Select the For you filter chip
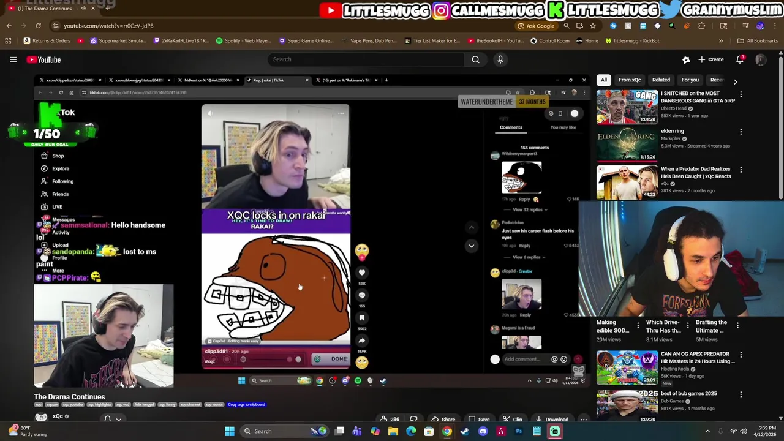 coord(690,80)
